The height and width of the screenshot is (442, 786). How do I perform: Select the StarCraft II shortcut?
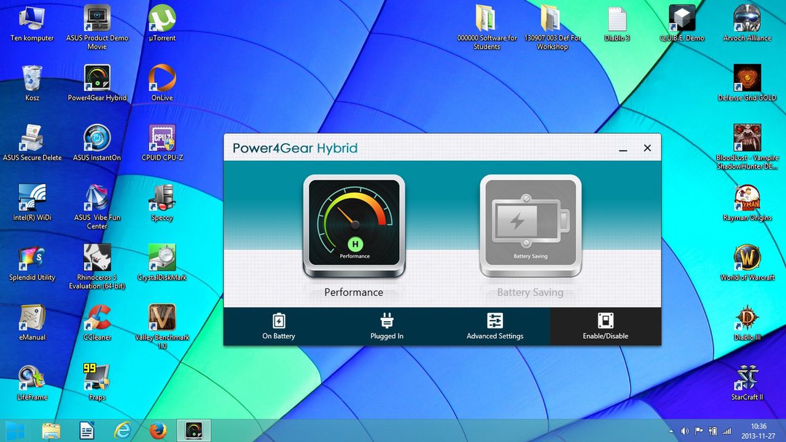coord(747,382)
